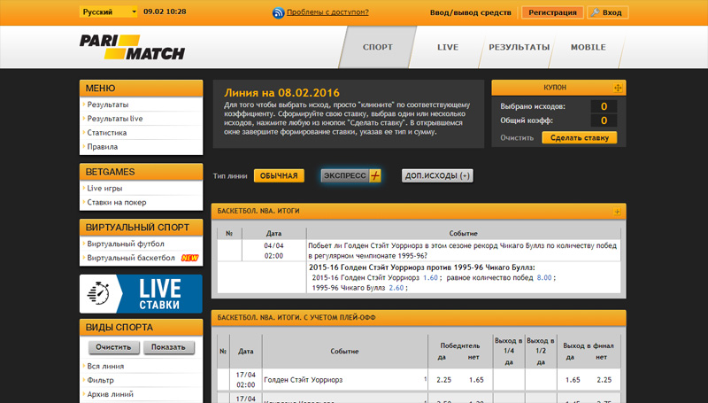Switch to the СПОРТ tab
Screen dimensions: 708x403
378,47
